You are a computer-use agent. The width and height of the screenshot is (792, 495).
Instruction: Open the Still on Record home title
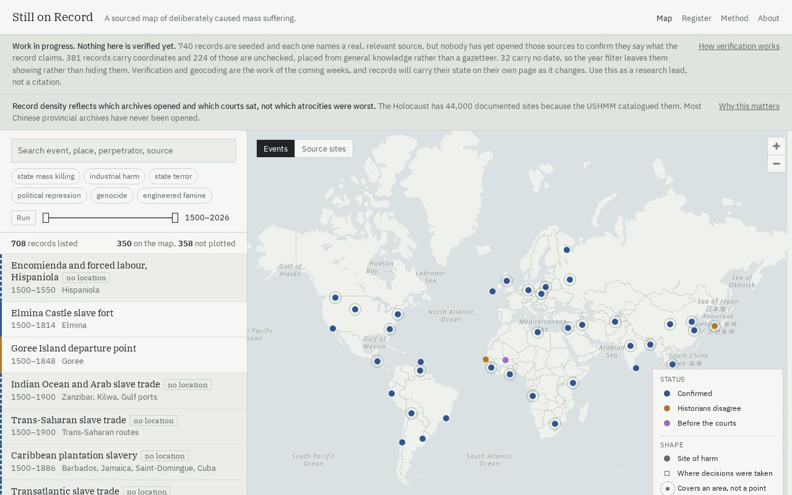point(53,17)
